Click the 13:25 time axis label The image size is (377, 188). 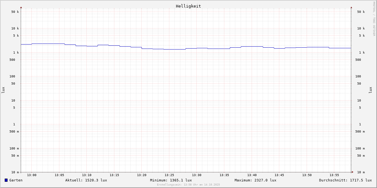click(169, 175)
